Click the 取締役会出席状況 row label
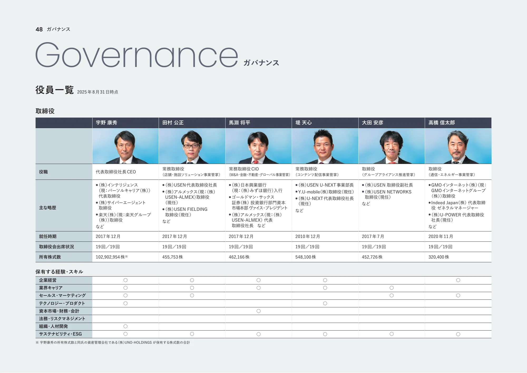Screen dimensions: 527x373 pos(56,247)
